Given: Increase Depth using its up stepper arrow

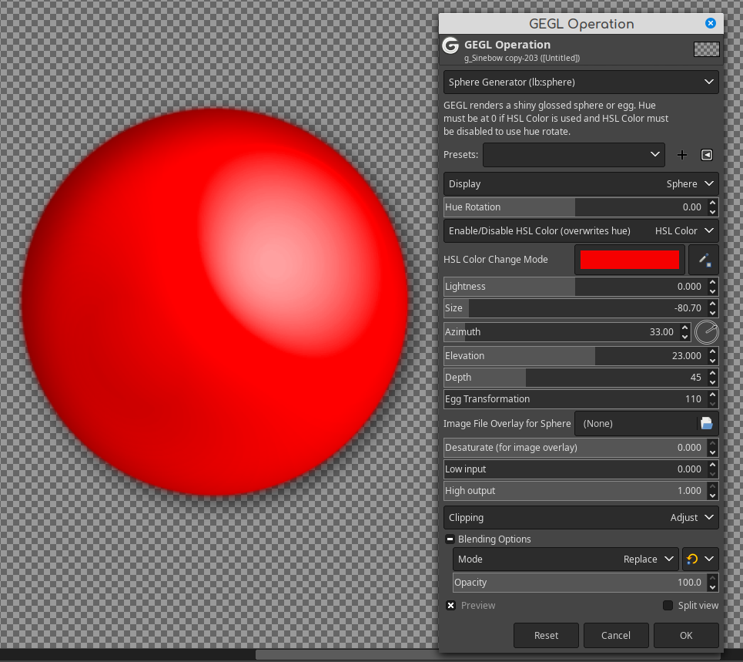Looking at the screenshot, I should (712, 374).
